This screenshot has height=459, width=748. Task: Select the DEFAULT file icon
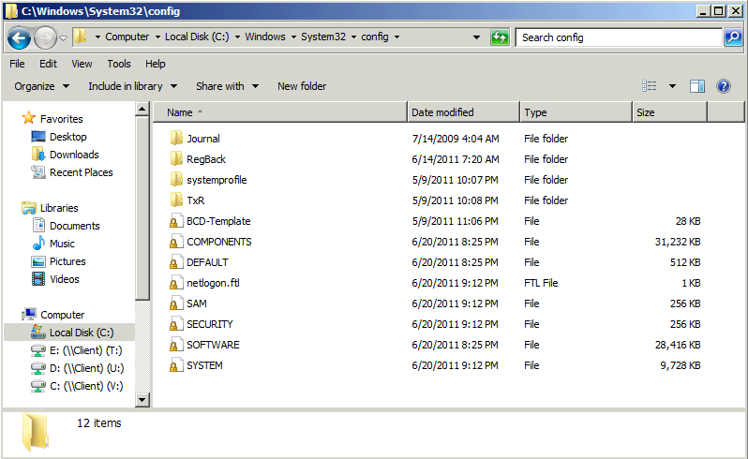tap(176, 262)
